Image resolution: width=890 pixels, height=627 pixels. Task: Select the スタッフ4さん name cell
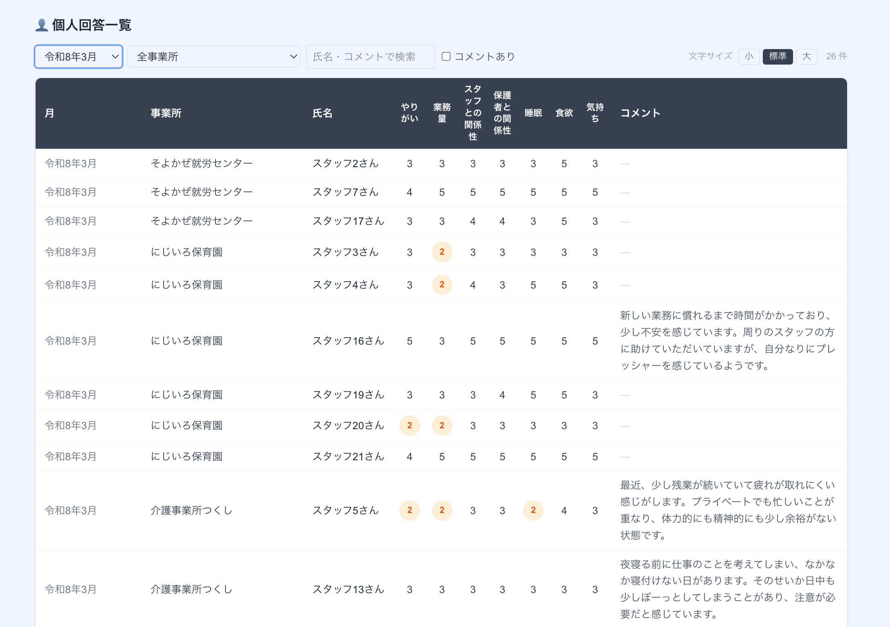pyautogui.click(x=346, y=285)
